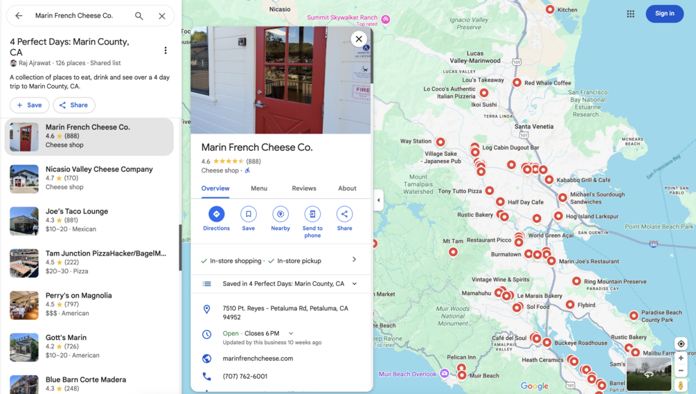This screenshot has width=696, height=394.
Task: Open the list options three-dot menu
Action: 166,51
